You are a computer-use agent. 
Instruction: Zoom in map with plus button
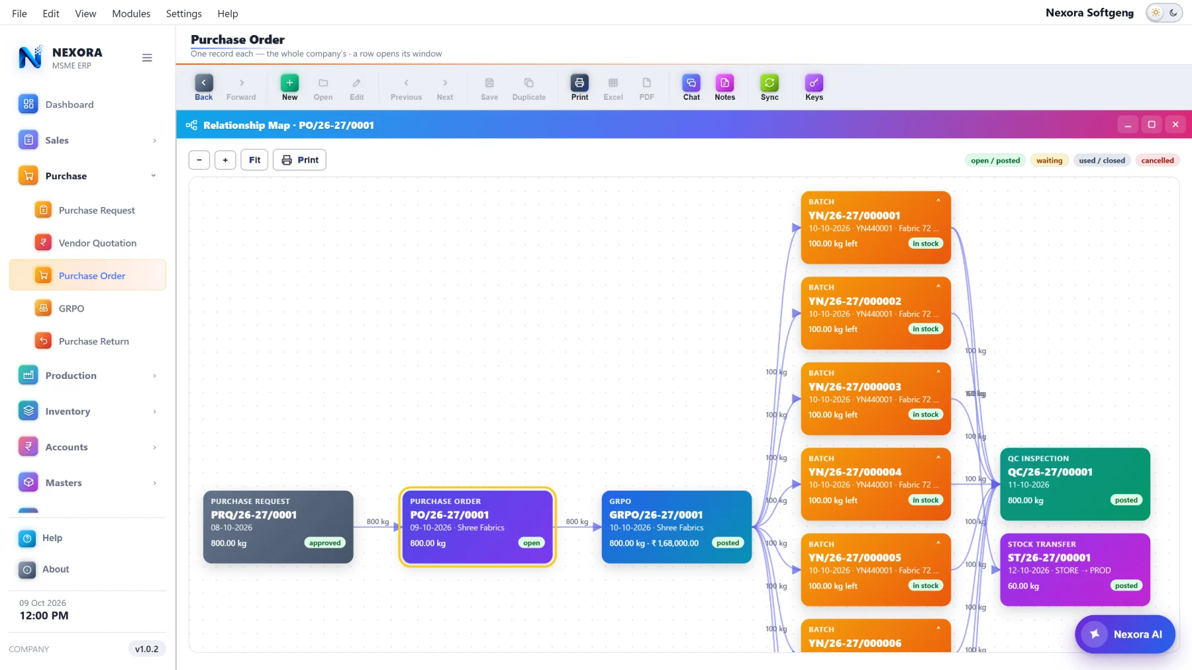[225, 160]
